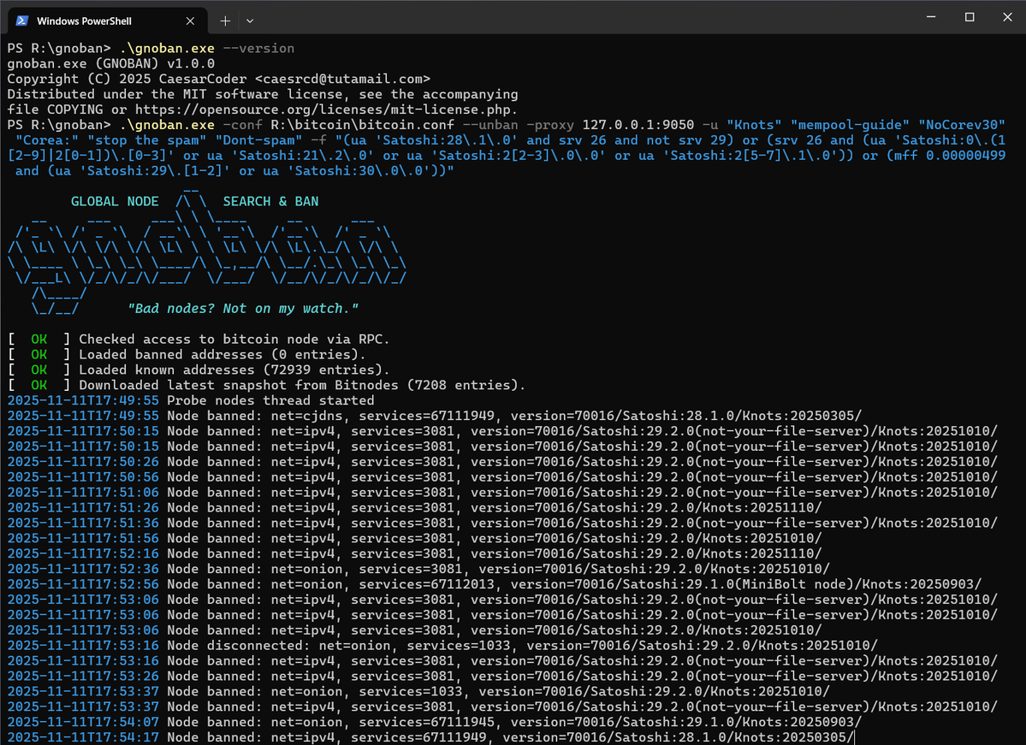Click the 'GLOBAL NODE' banner text

(115, 202)
